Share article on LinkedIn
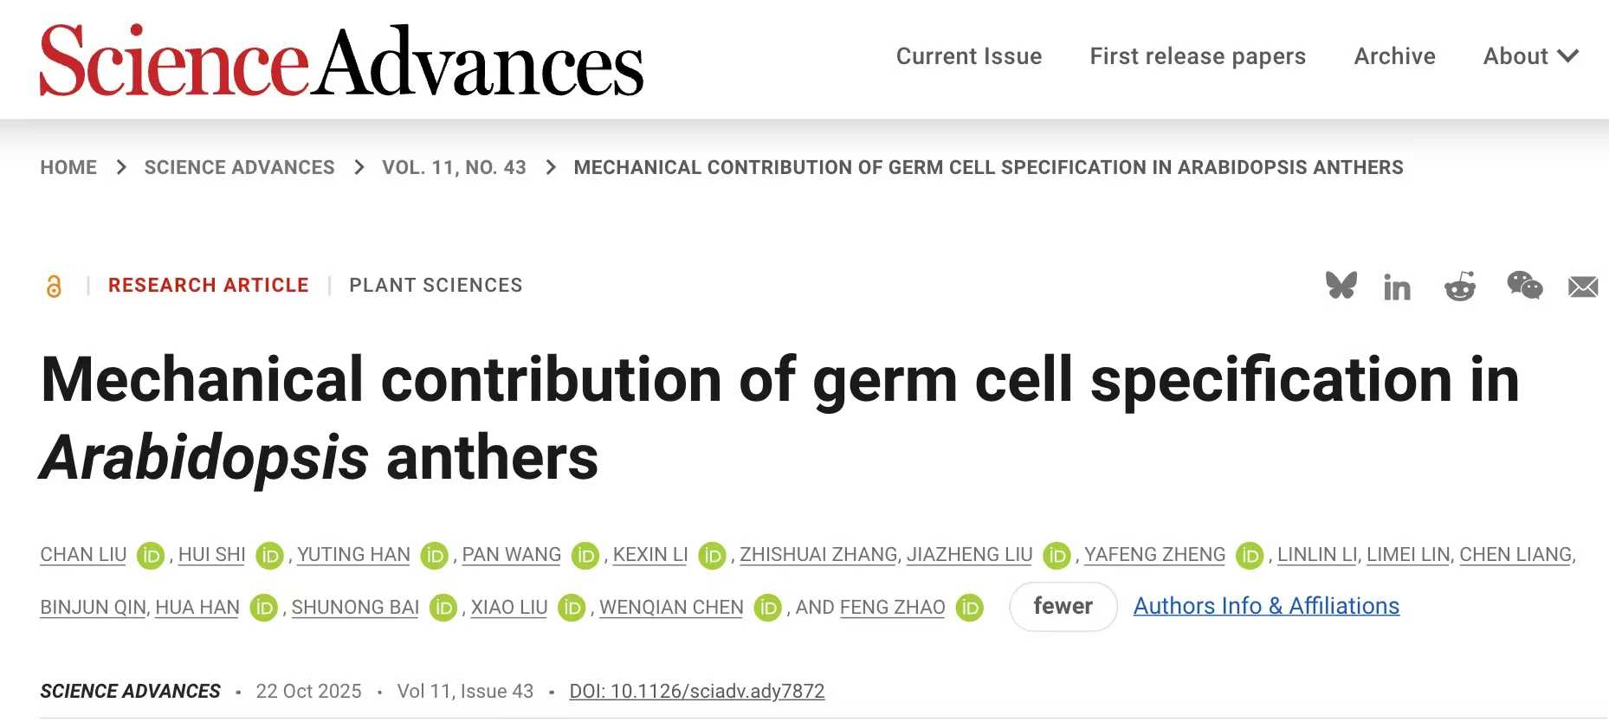The height and width of the screenshot is (722, 1609). pyautogui.click(x=1397, y=287)
